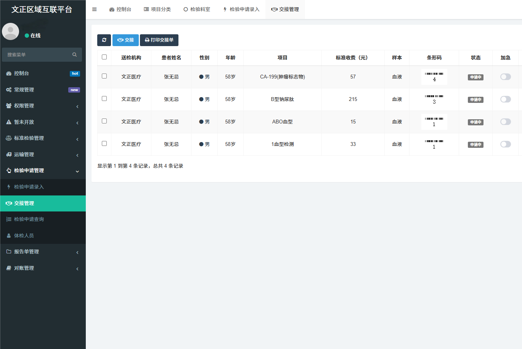Enable 加急 toggle for ABO血型 row
Image resolution: width=522 pixels, height=349 pixels.
pos(505,122)
